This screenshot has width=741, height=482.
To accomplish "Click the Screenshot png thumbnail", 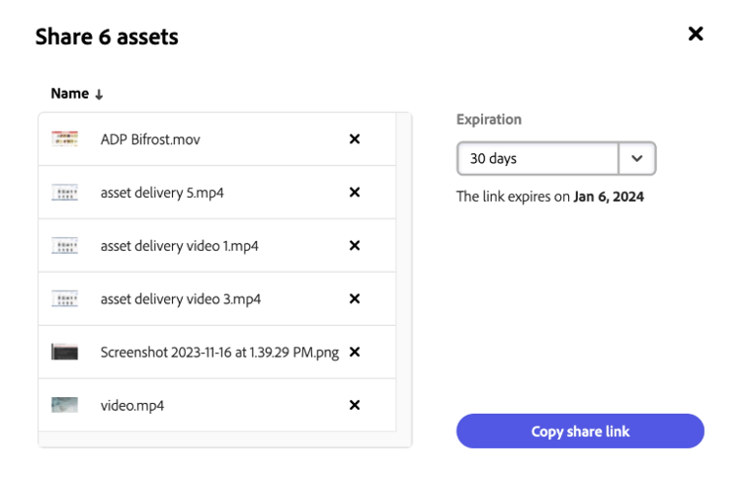I will point(65,353).
